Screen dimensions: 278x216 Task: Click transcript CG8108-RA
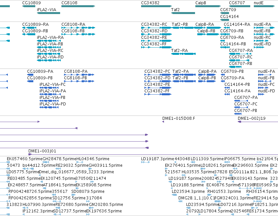click(78, 28)
